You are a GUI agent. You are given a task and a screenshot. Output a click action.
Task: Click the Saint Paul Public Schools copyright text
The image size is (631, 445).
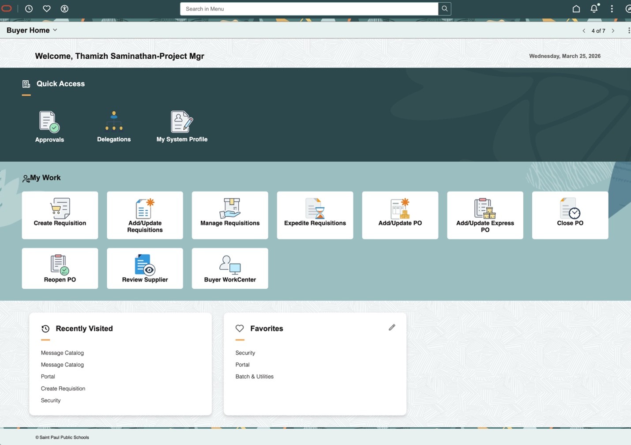coord(62,437)
